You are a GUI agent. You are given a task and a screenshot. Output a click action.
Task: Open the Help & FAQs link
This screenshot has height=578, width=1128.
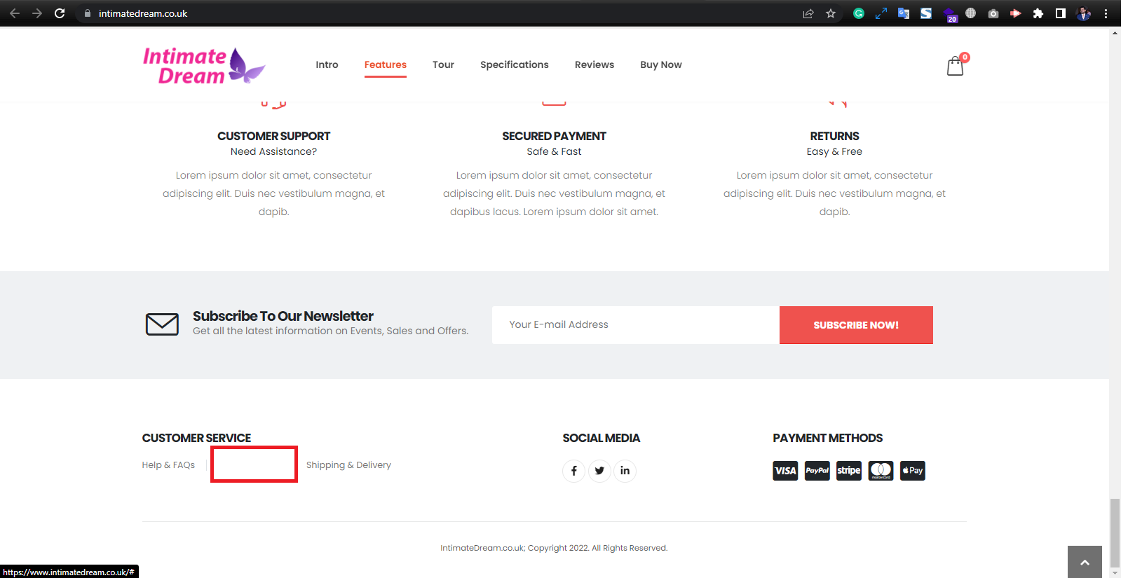[168, 465]
